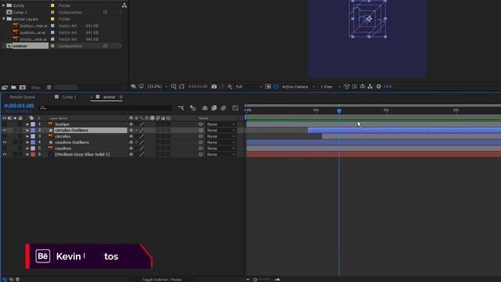The width and height of the screenshot is (501, 282).
Task: Click the current time indicator playhead
Action: [x=339, y=110]
